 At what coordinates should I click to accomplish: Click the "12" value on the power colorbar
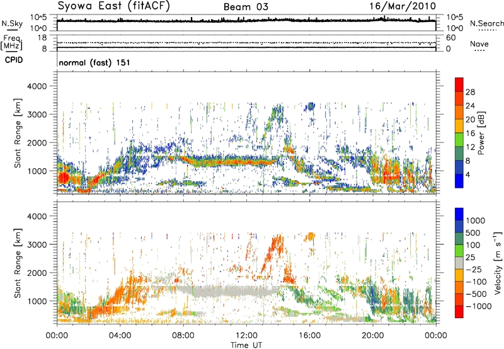(470, 147)
